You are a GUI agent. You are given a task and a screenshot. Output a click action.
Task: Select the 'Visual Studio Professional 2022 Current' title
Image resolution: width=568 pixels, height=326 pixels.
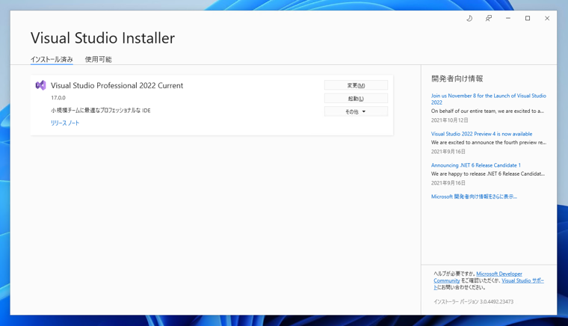117,85
